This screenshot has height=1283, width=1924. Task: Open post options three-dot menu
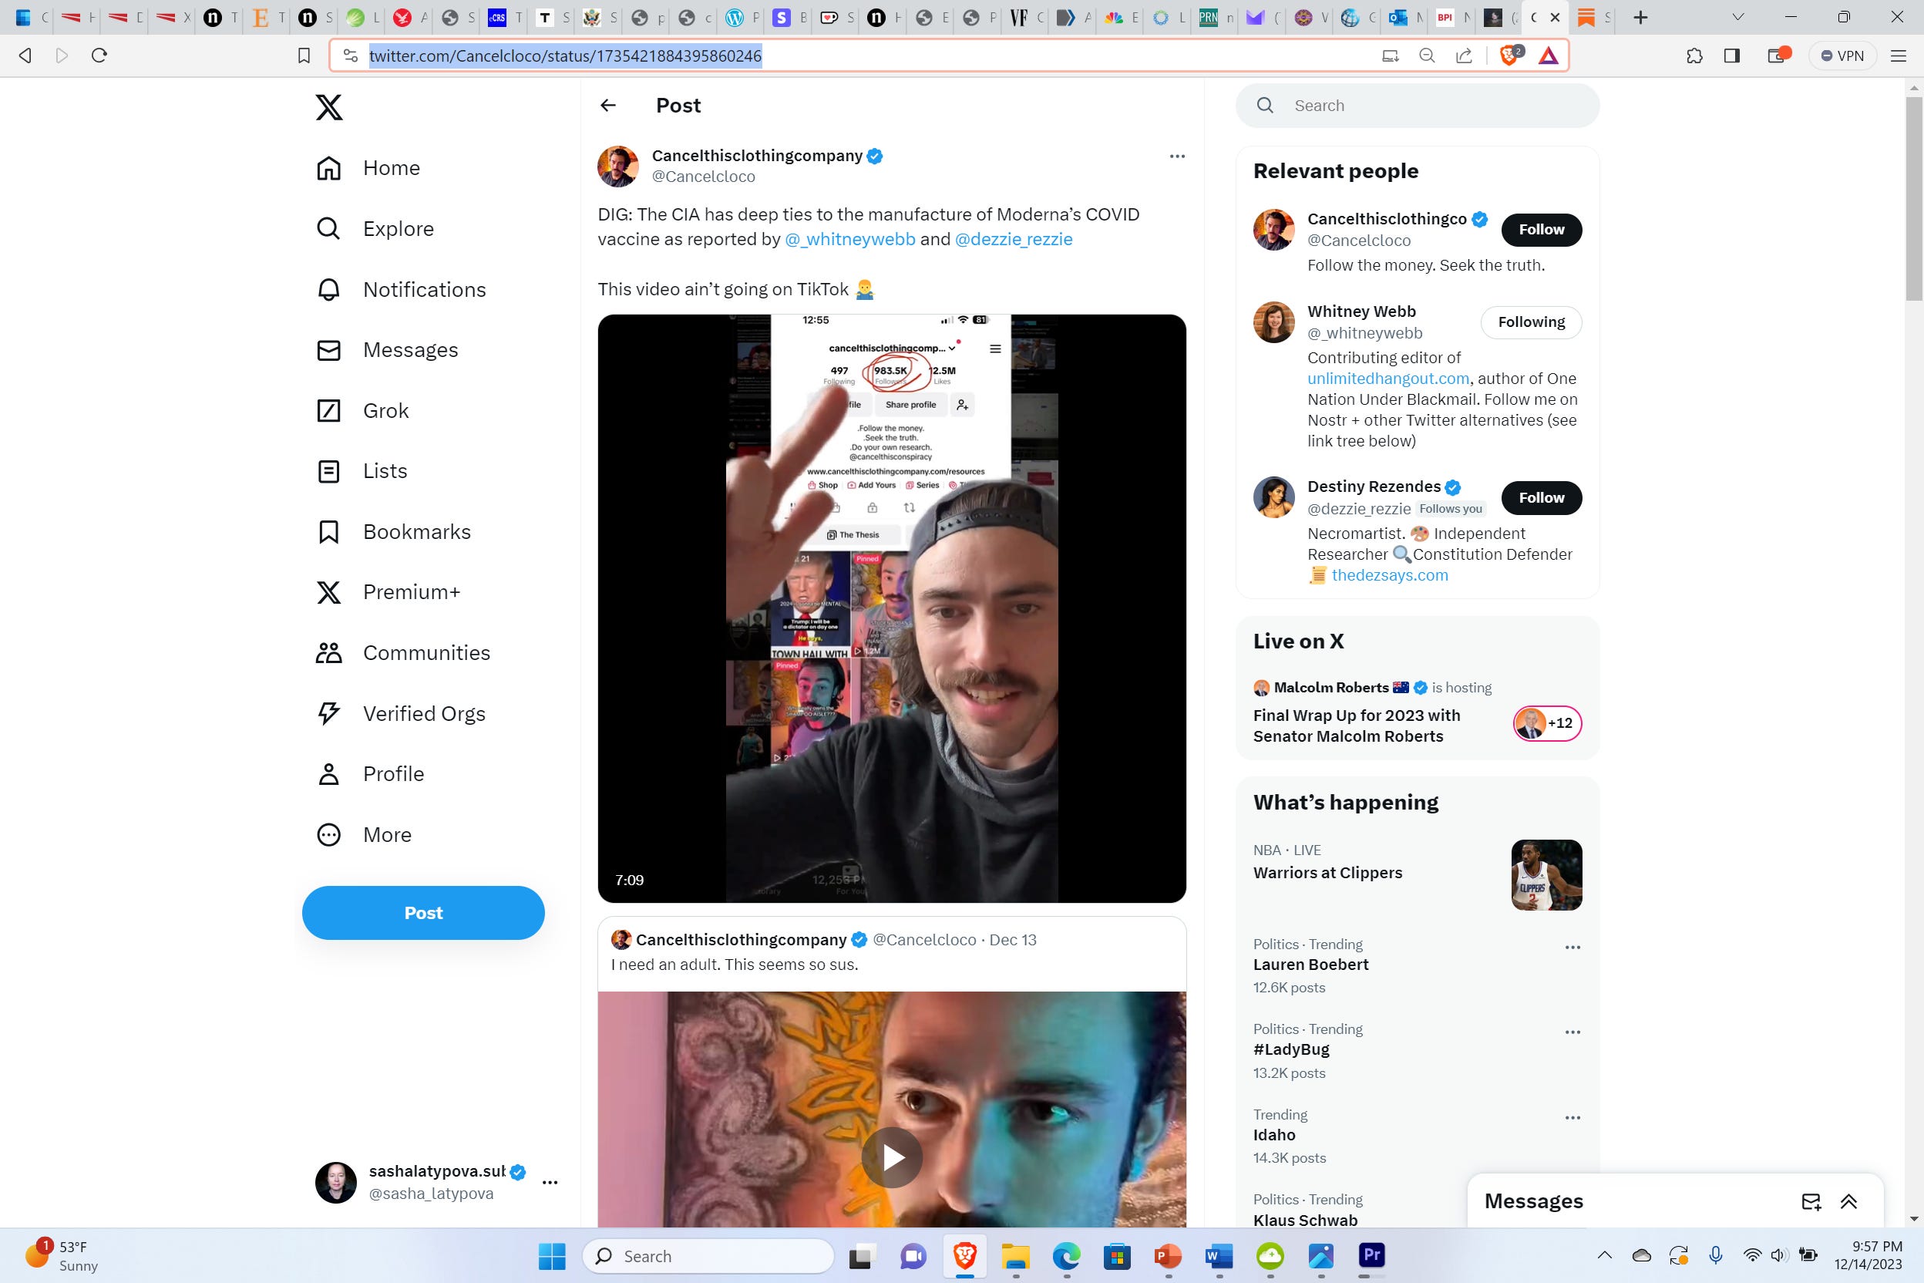click(1176, 157)
